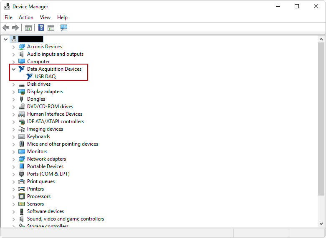
Task: Open the View menu
Action: click(45, 17)
